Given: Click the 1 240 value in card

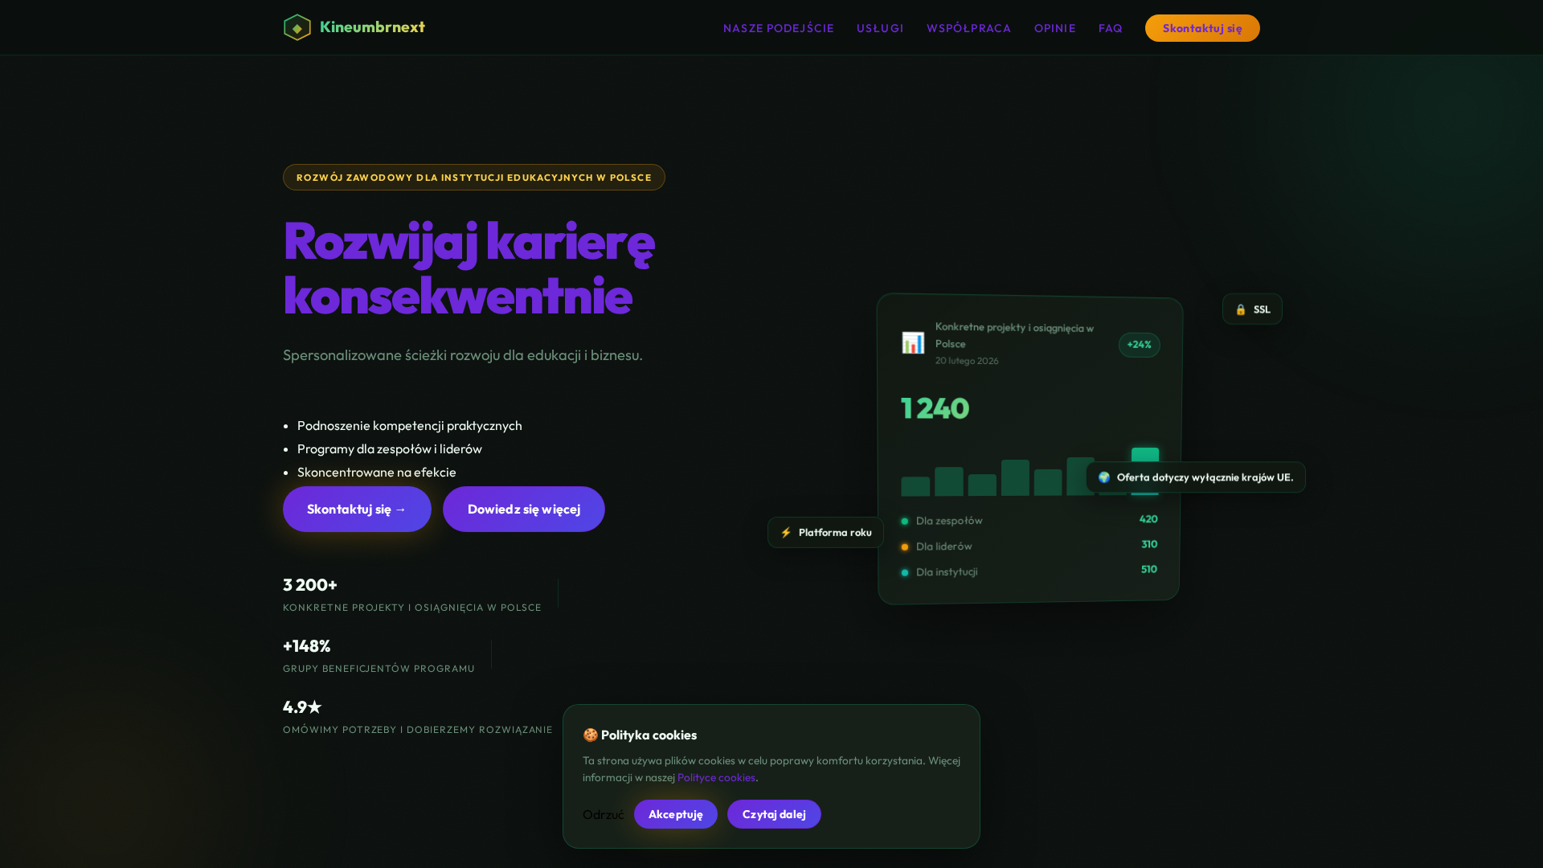Looking at the screenshot, I should (x=935, y=408).
